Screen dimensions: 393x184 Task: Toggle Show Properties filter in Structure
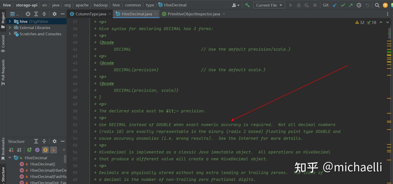click(x=37, y=150)
